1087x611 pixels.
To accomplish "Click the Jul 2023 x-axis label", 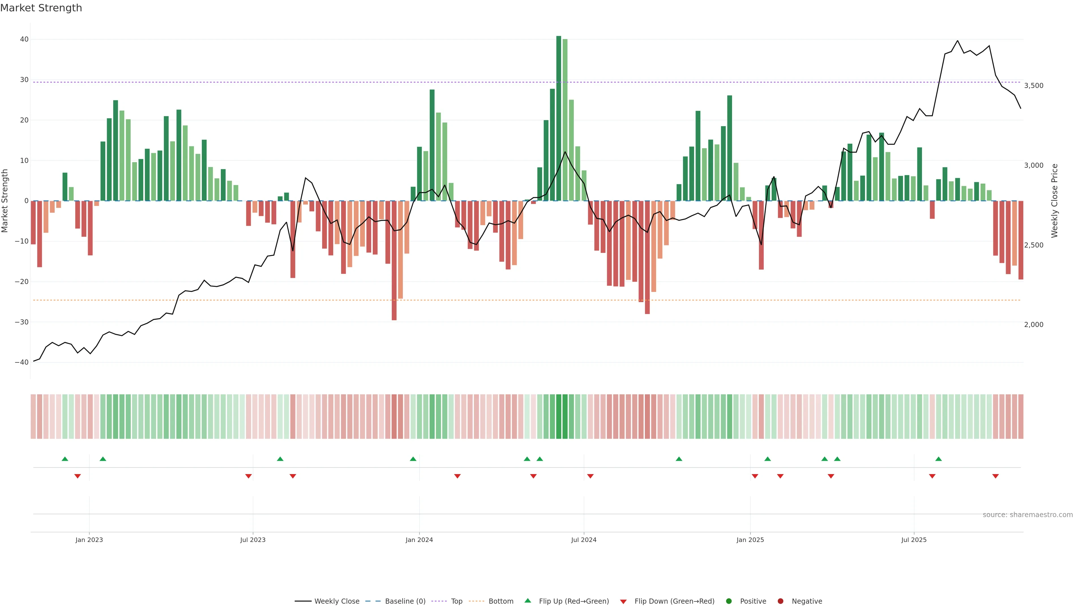I will (253, 540).
